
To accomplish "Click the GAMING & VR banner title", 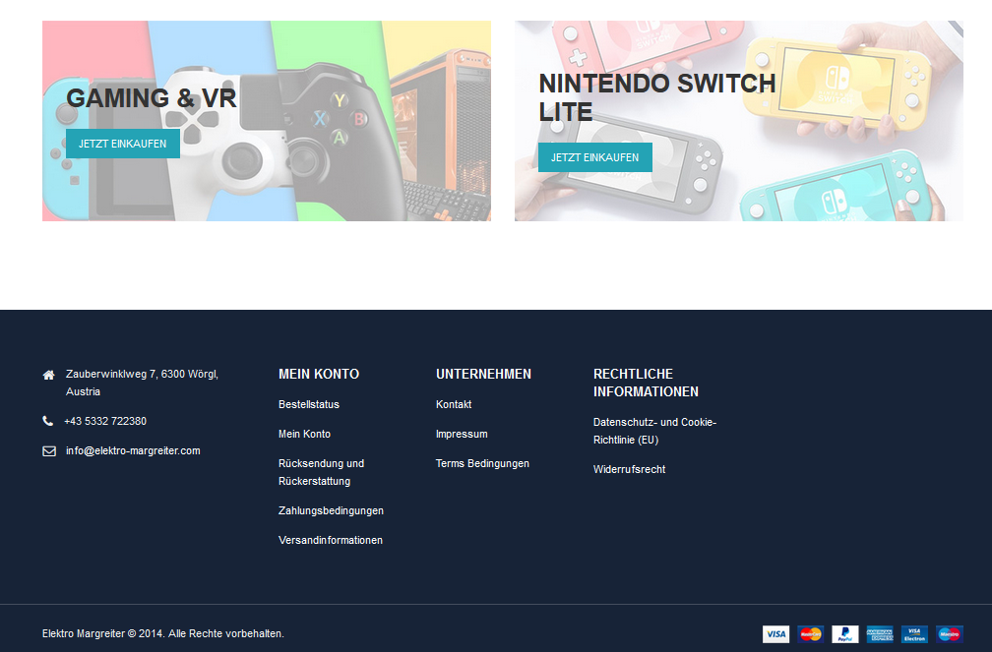I will tap(152, 98).
